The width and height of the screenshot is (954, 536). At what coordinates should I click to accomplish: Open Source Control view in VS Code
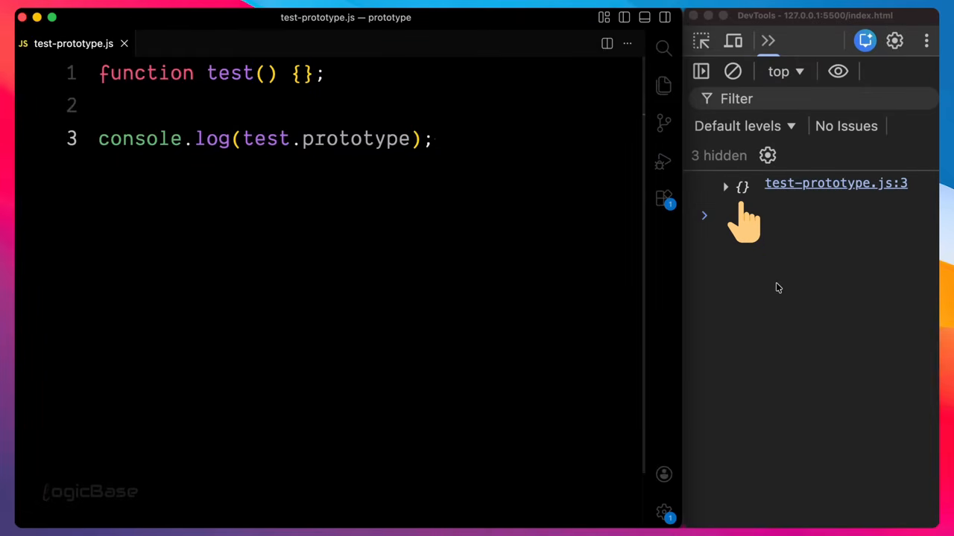(663, 123)
